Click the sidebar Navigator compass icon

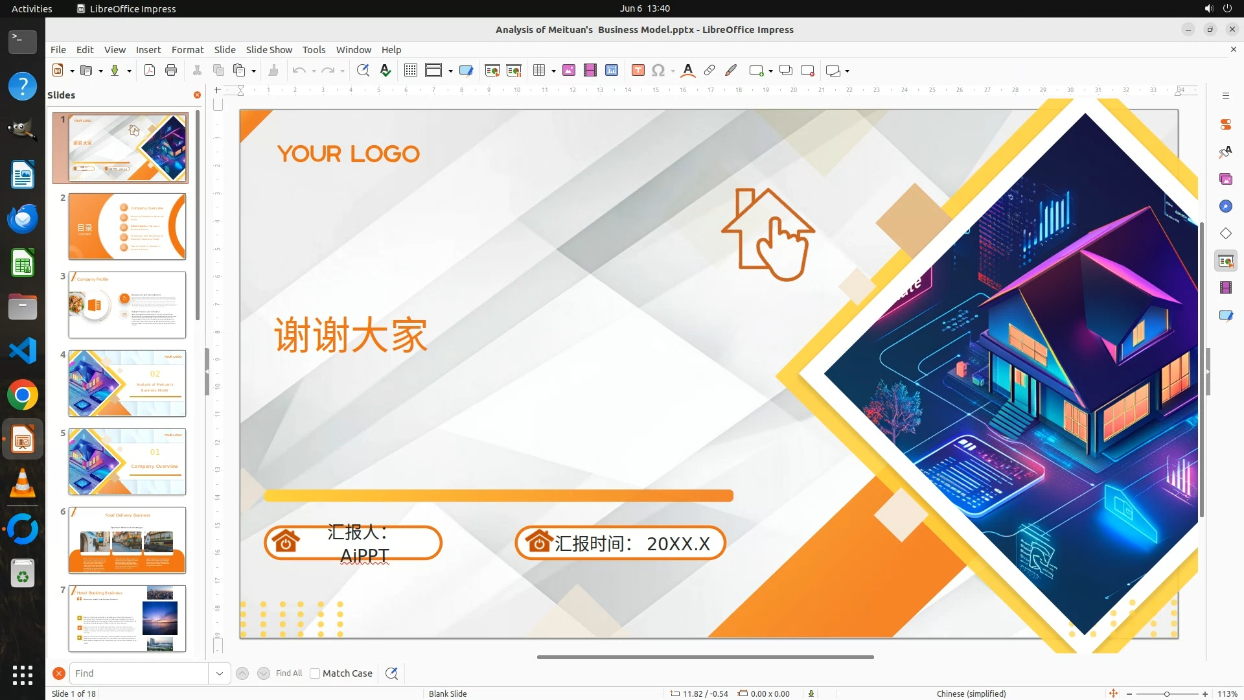pos(1225,206)
